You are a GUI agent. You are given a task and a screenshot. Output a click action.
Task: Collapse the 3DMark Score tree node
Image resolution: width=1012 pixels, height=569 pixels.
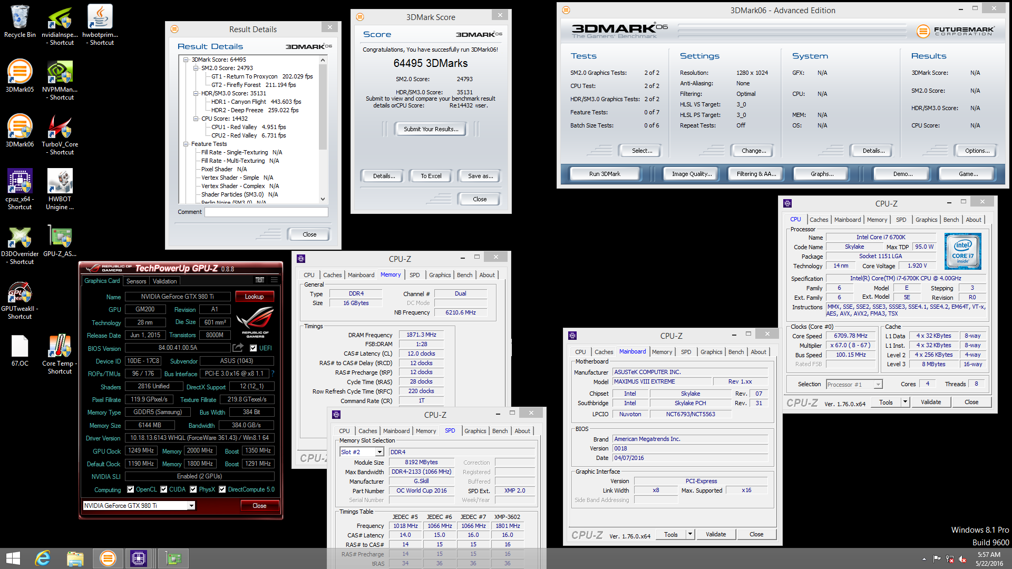[x=186, y=60]
